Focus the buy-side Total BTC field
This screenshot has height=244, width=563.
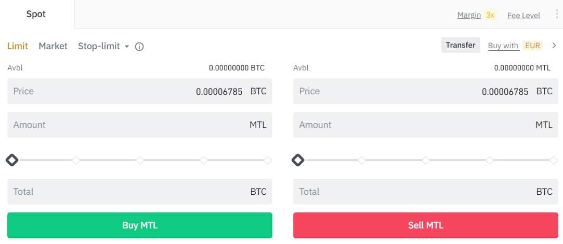(x=140, y=192)
